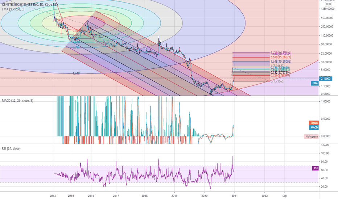Click the 2016 label on time axis
Screen dimensions: 338x199
[x=91, y=196]
